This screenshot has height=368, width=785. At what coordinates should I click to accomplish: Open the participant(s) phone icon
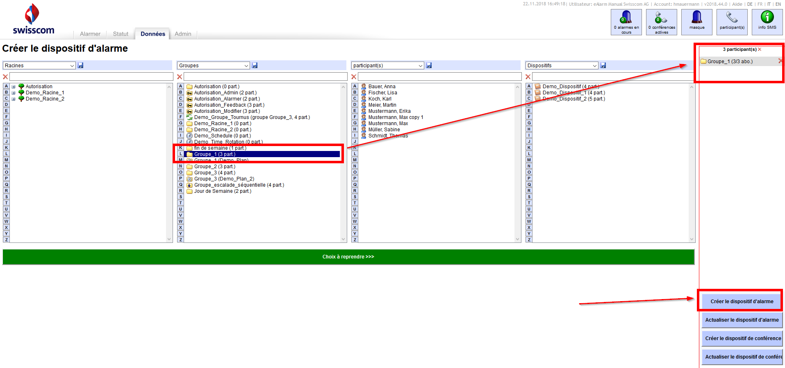click(x=732, y=22)
